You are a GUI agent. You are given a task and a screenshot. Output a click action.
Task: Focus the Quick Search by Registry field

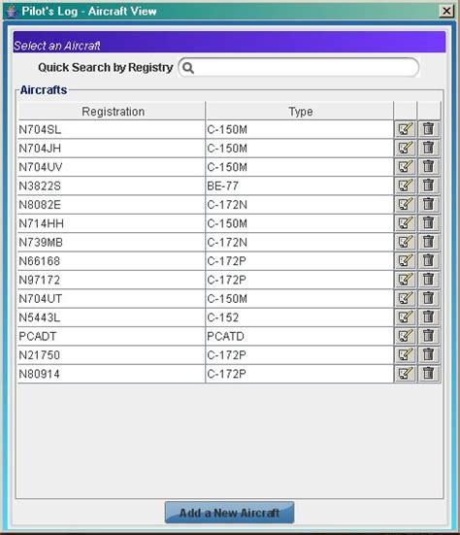click(x=299, y=68)
